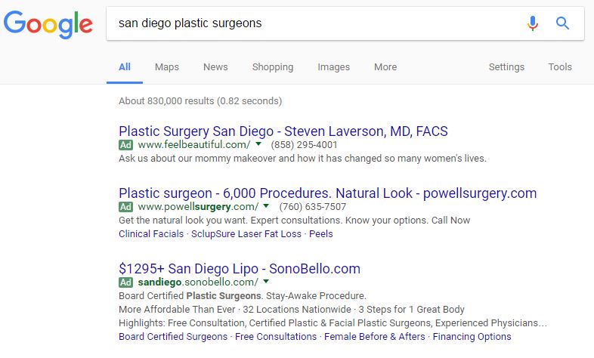The width and height of the screenshot is (594, 358).
Task: Click the SclupSure Laser Fat Loss sitelink
Action: point(246,234)
